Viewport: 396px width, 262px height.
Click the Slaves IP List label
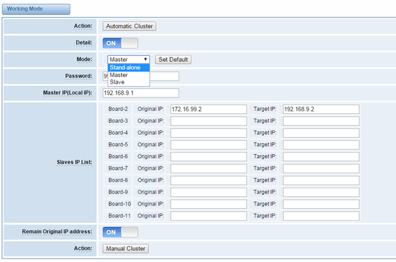click(x=75, y=162)
